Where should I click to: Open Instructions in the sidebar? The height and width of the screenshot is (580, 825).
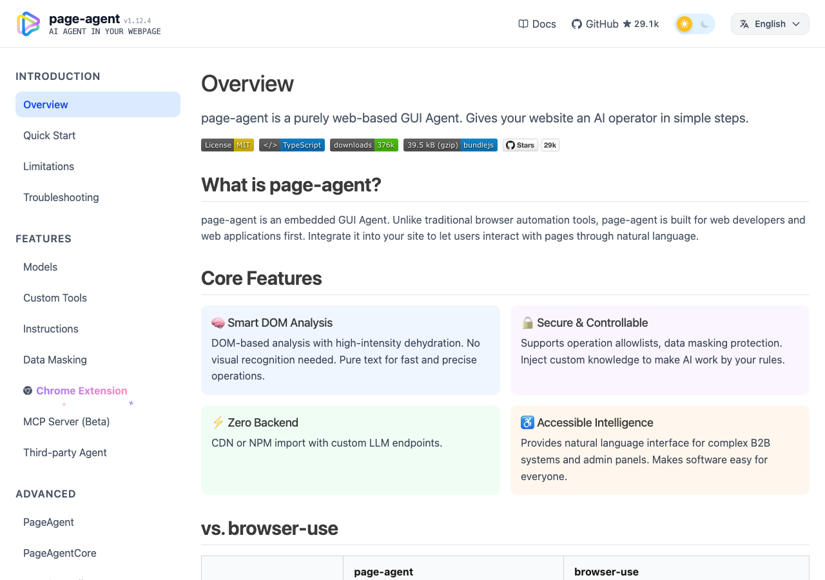coord(98,329)
